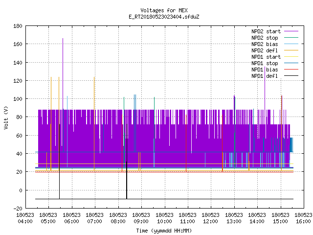This screenshot has height=235, width=313.
Task: Click the NPD1 stop legend label
Action: (265, 63)
